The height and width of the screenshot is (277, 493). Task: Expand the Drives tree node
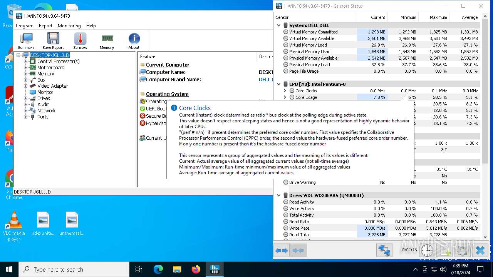(26, 98)
